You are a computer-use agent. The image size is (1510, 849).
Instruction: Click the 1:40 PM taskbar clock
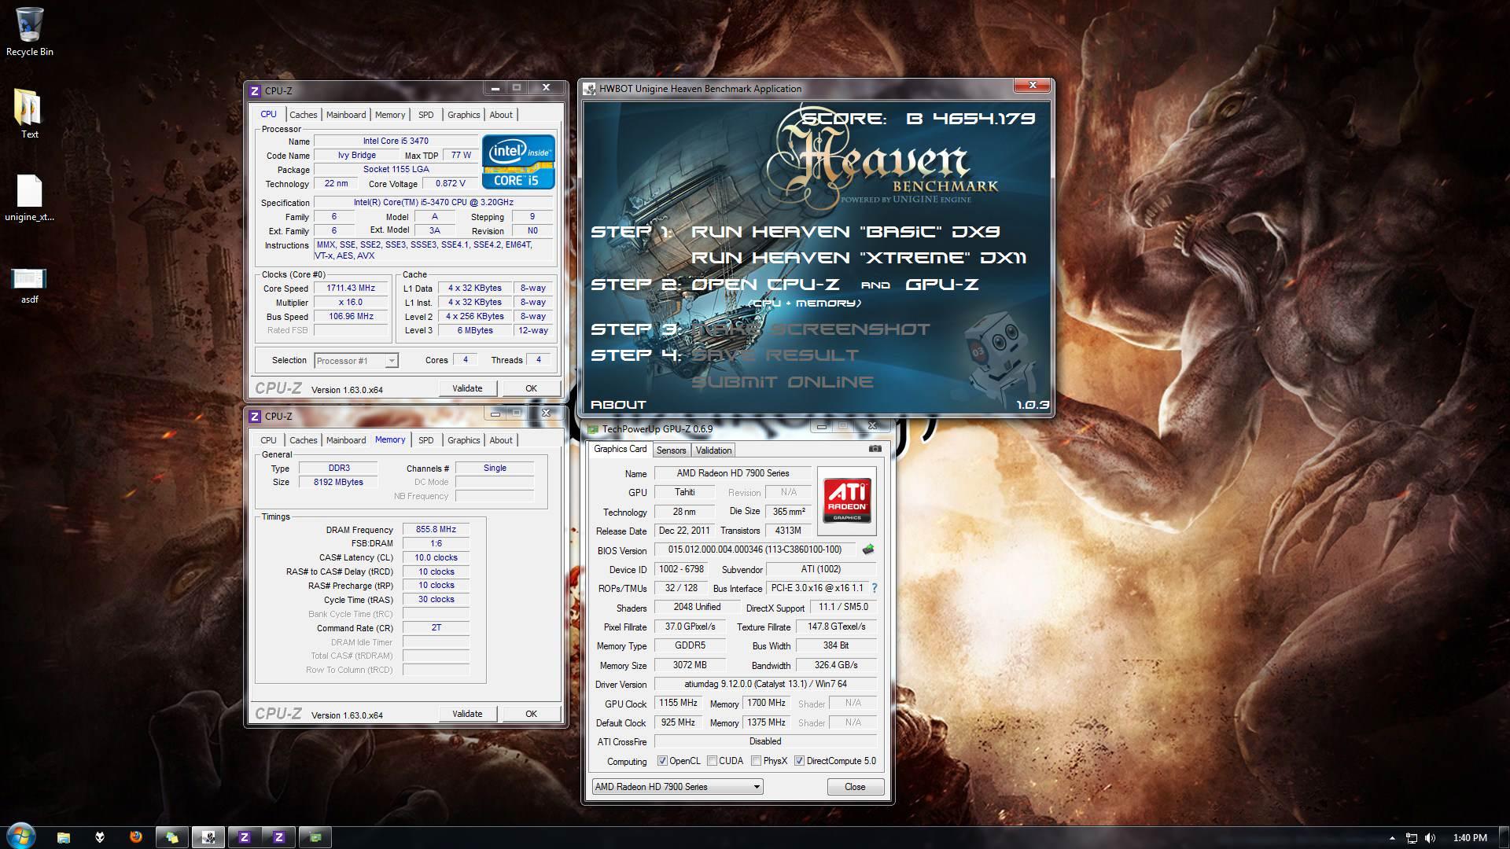[1470, 838]
